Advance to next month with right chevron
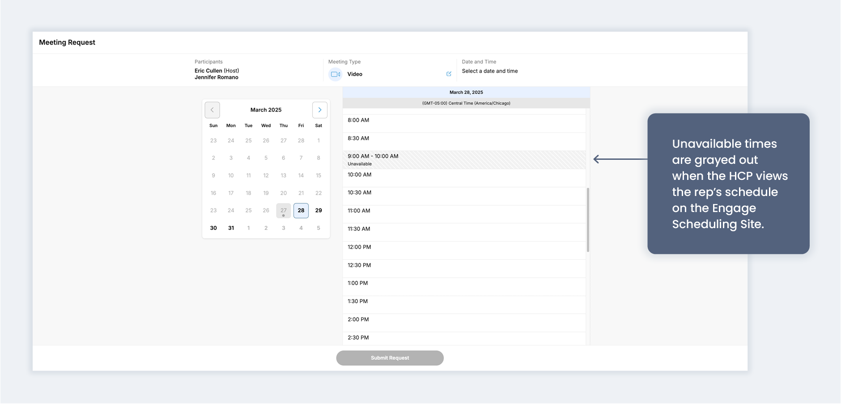 (x=319, y=110)
